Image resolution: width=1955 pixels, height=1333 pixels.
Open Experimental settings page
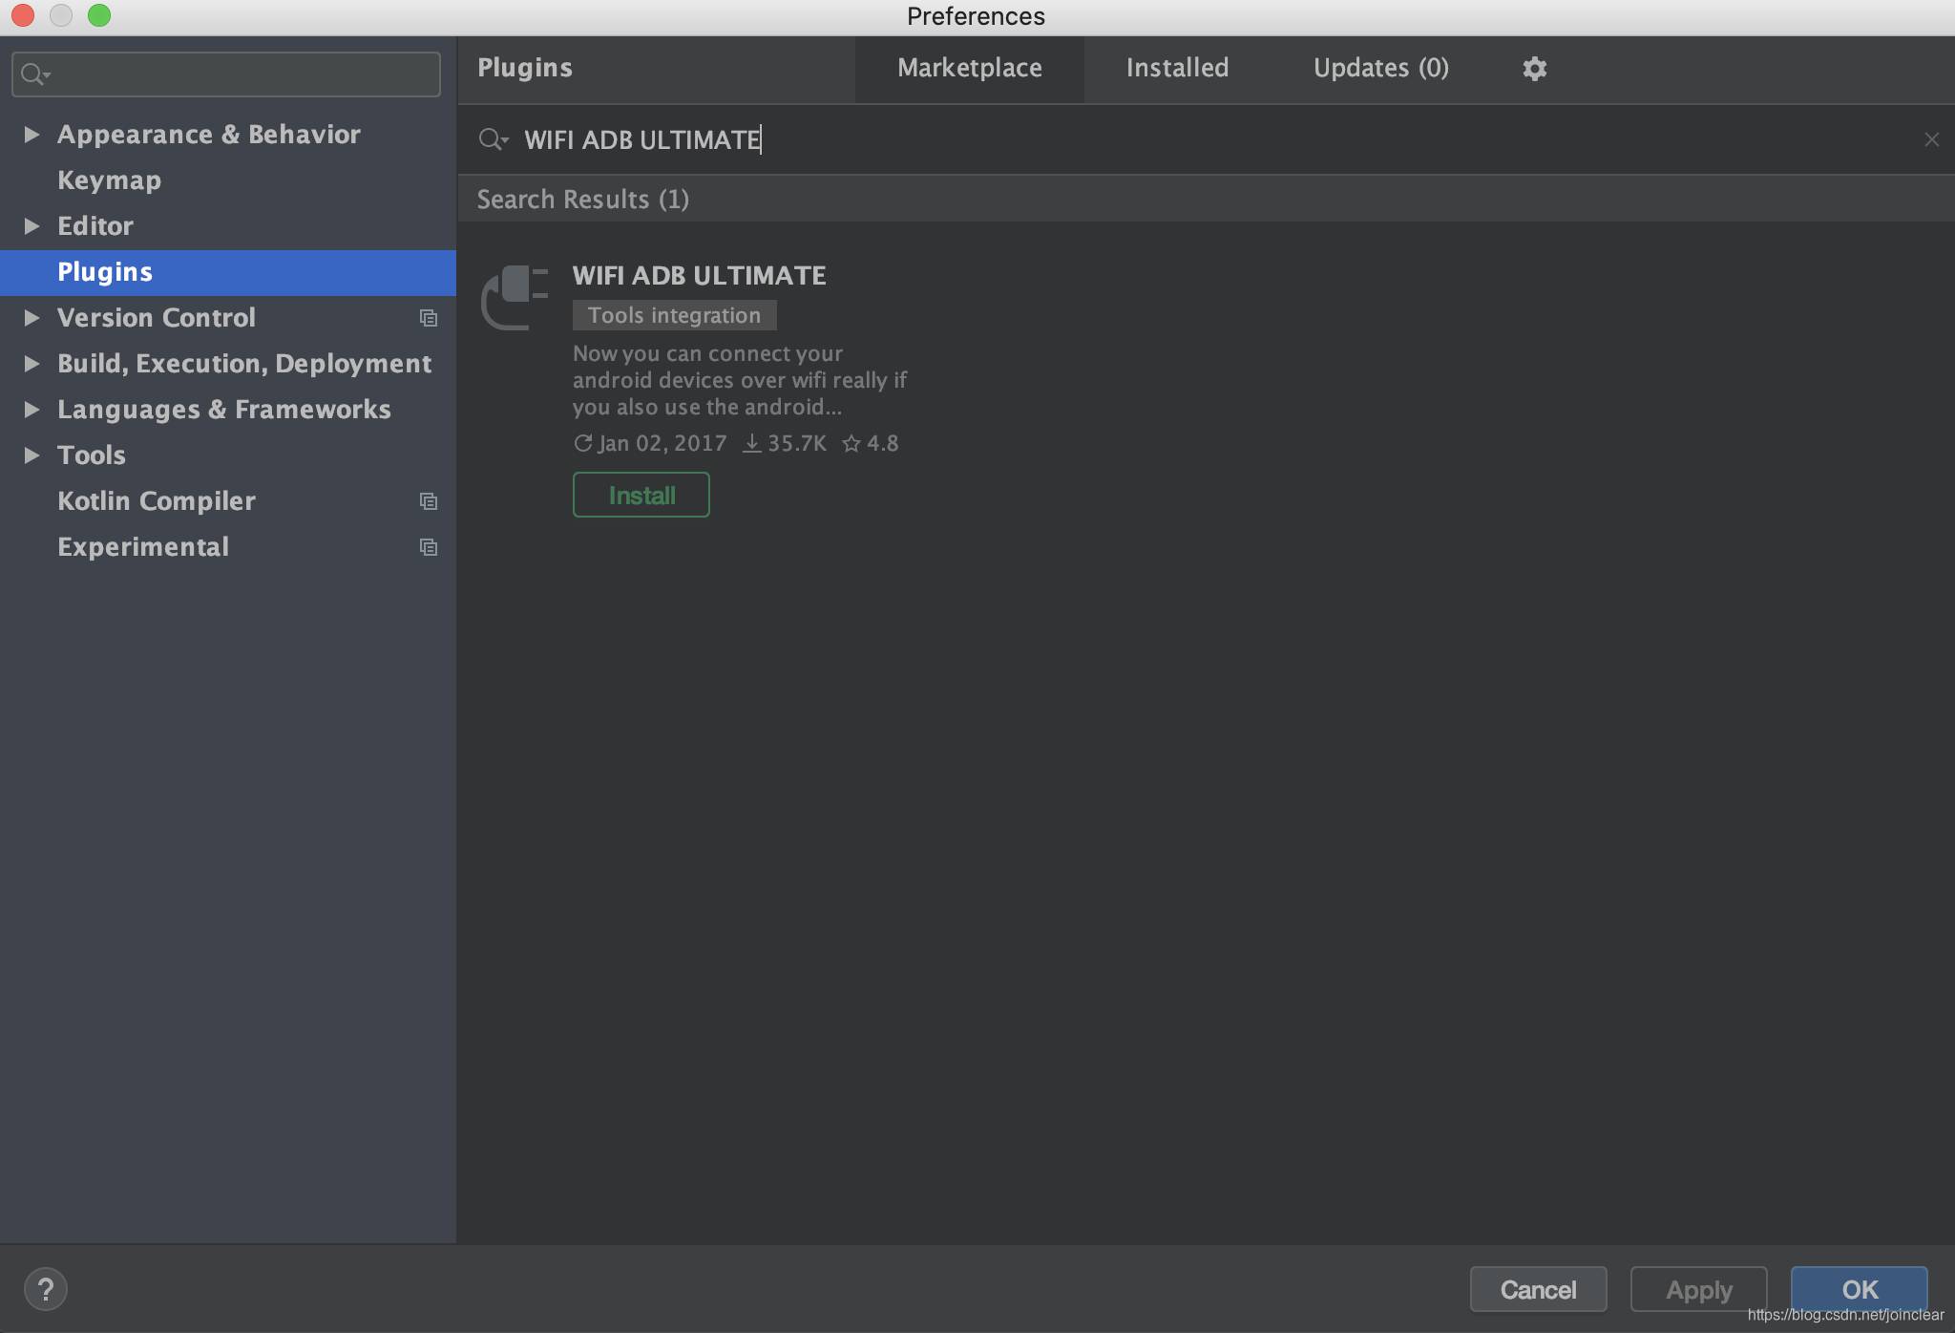click(143, 547)
